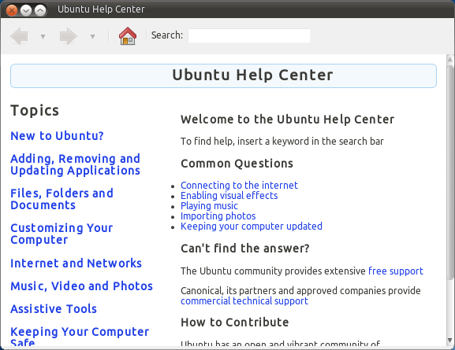Click the Topics heading
Viewport: 455px width, 350px height.
coord(35,111)
